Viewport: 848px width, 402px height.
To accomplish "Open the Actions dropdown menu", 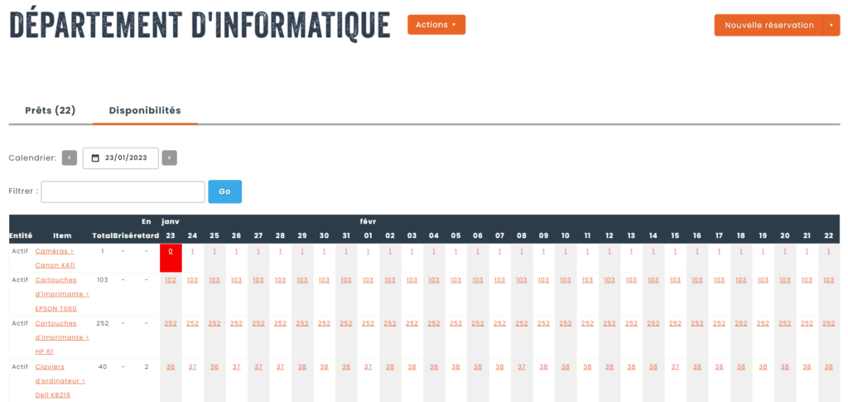I will [436, 25].
